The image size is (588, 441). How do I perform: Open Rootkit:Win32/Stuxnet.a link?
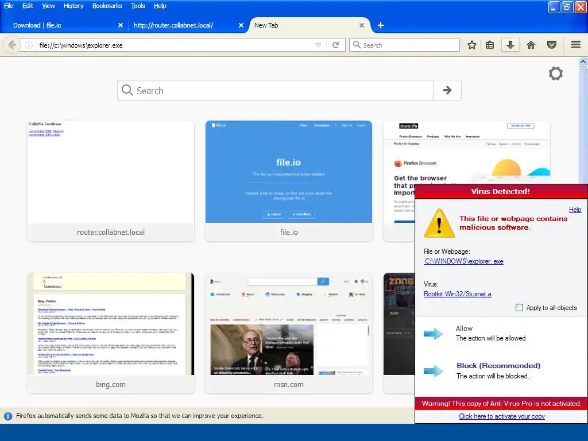pyautogui.click(x=458, y=294)
